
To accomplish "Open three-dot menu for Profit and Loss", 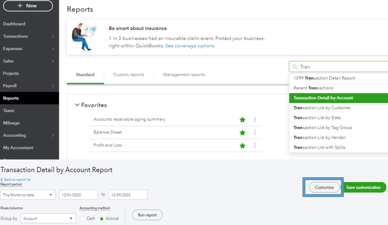I will 255,146.
